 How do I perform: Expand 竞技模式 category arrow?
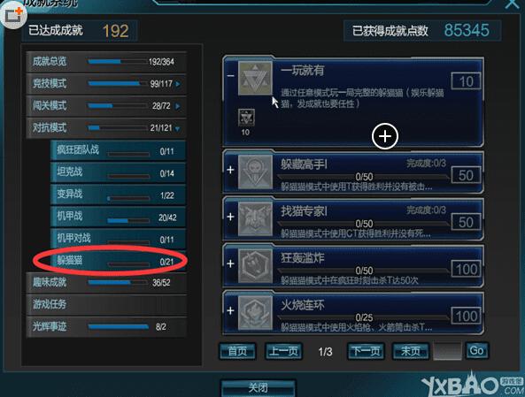pyautogui.click(x=178, y=84)
